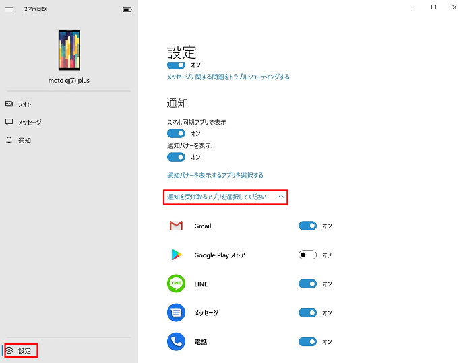Click the 通知 bell icon in sidebar
This screenshot has width=465, height=363.
point(9,141)
